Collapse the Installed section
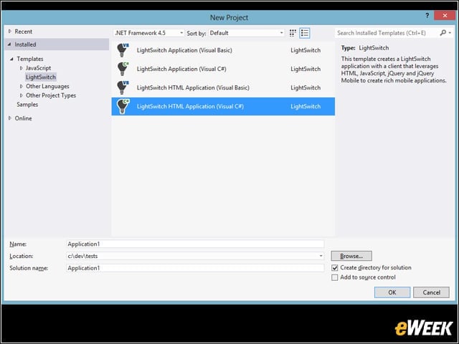Viewport: 459px width, 344px height. [9, 44]
